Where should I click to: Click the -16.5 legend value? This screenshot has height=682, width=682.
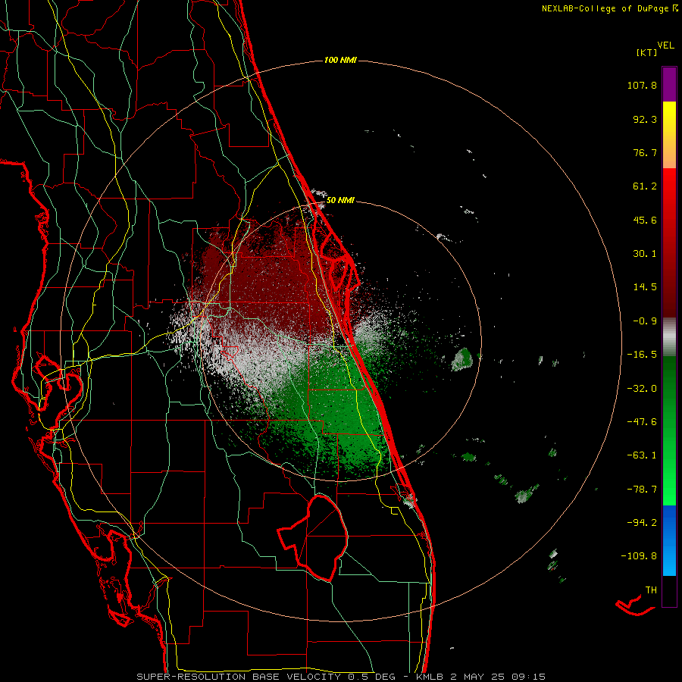tap(642, 355)
